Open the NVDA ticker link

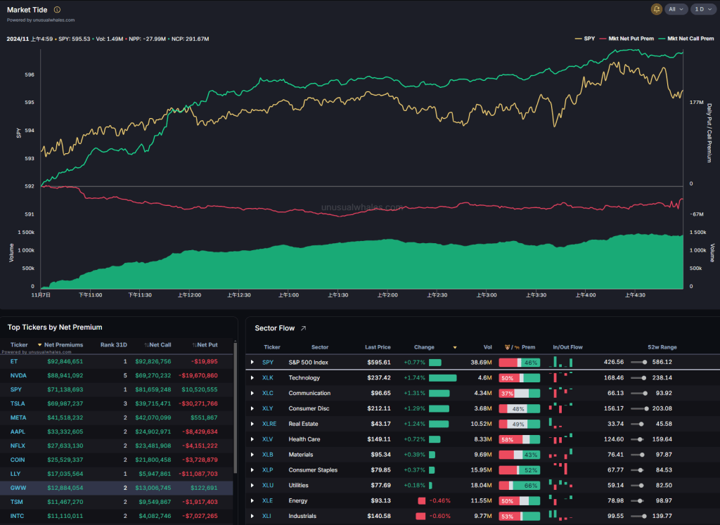(x=18, y=376)
